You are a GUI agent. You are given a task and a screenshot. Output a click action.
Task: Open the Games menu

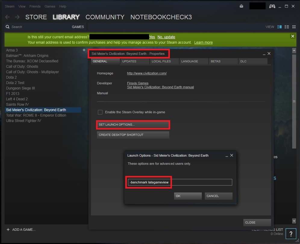[50, 6]
